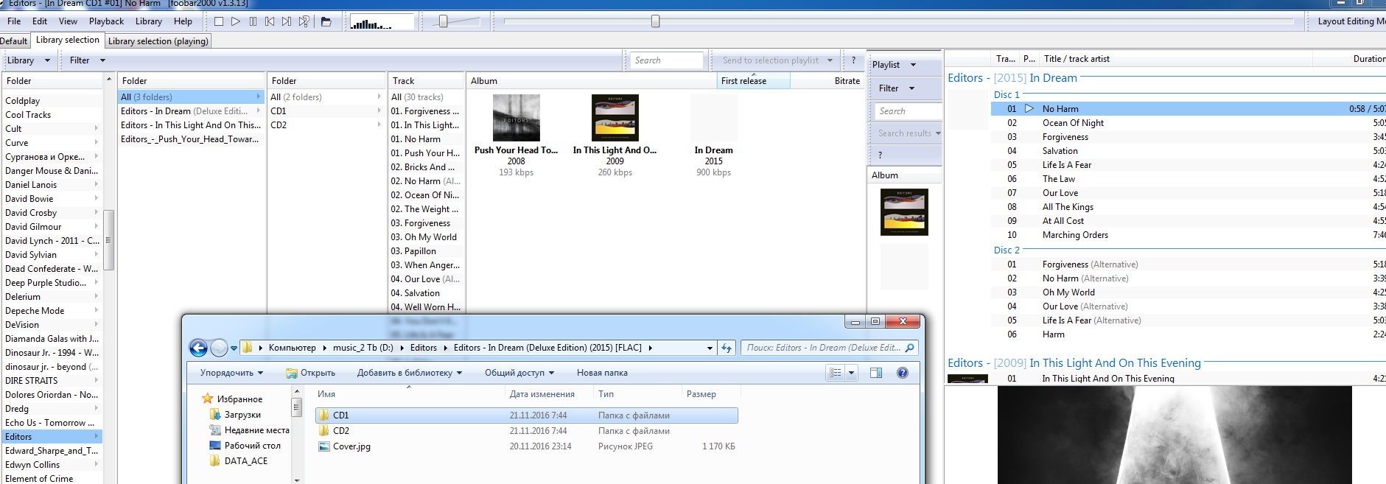
Task: Select In This Light And On... album cover
Action: (x=615, y=118)
